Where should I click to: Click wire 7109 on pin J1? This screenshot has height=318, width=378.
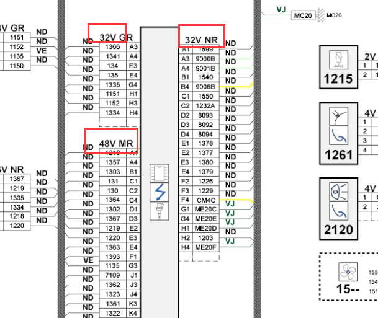[x=113, y=275]
